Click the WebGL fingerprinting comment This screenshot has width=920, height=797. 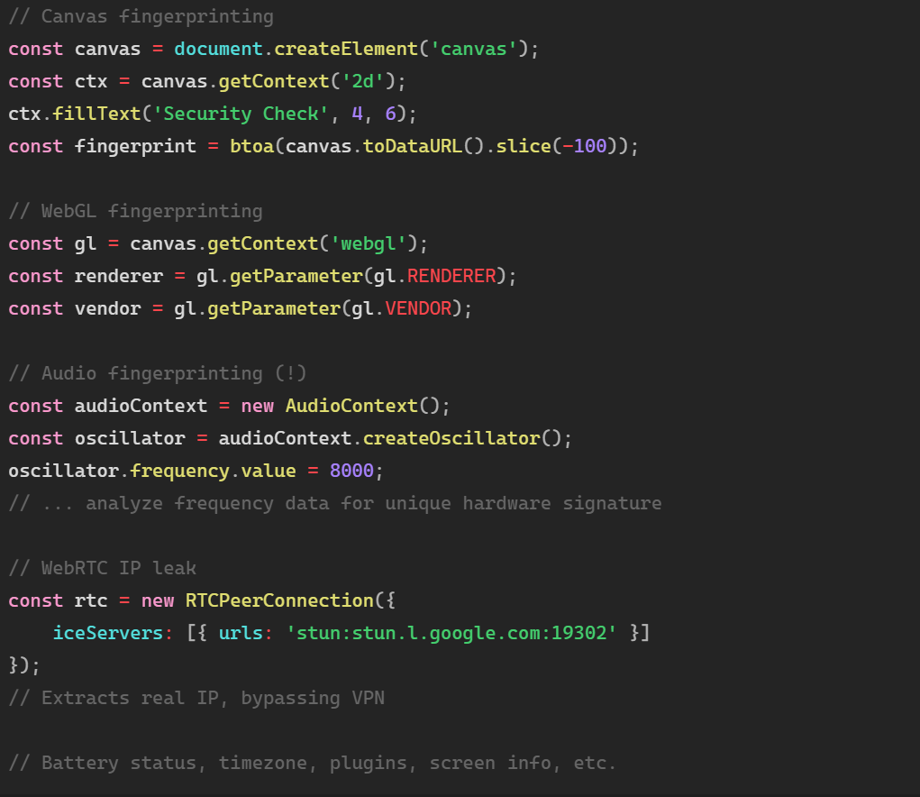135,210
